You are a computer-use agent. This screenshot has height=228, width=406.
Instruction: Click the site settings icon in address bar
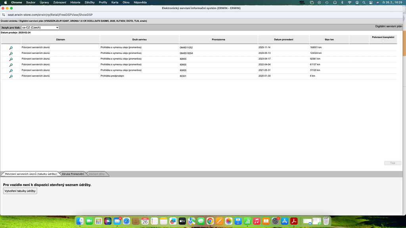point(4,15)
